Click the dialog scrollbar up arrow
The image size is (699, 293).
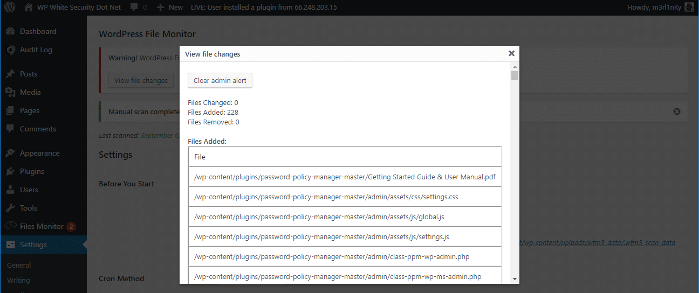click(x=515, y=66)
